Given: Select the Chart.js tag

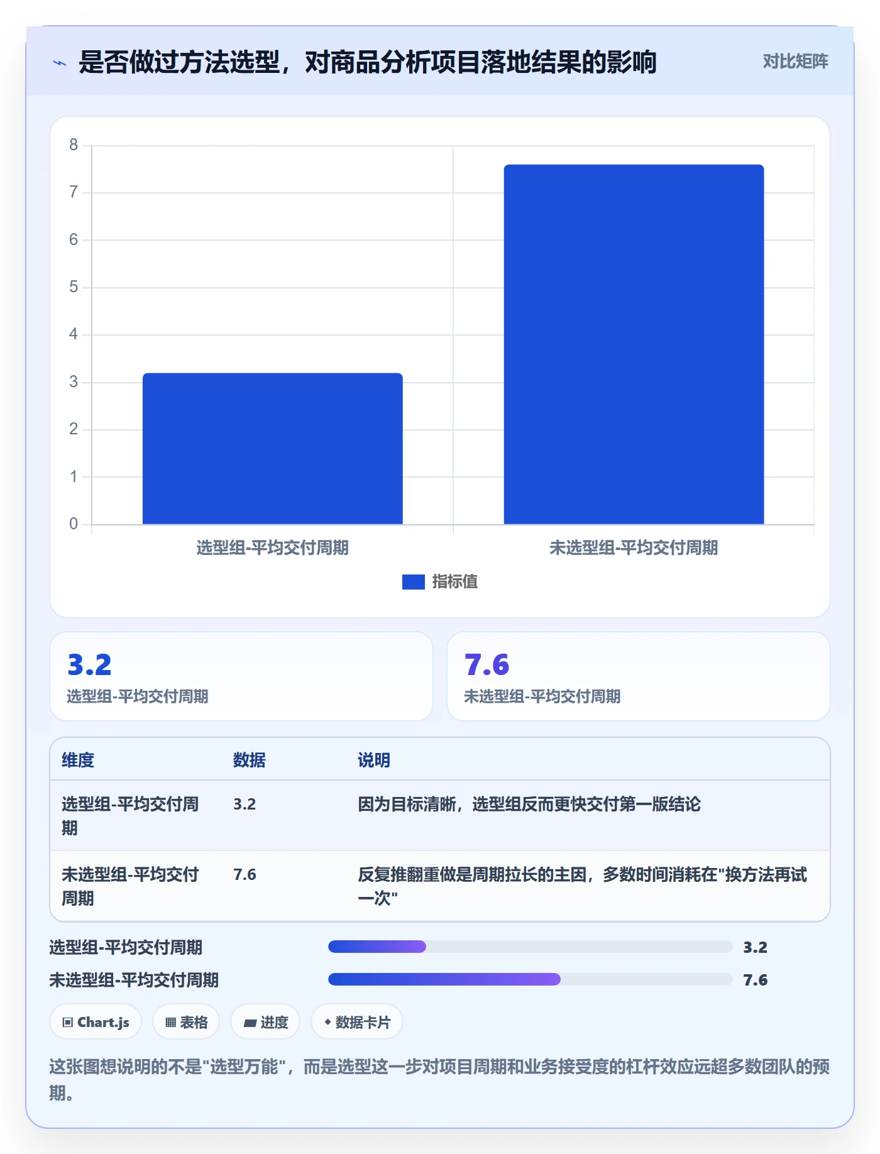Looking at the screenshot, I should coord(96,1022).
